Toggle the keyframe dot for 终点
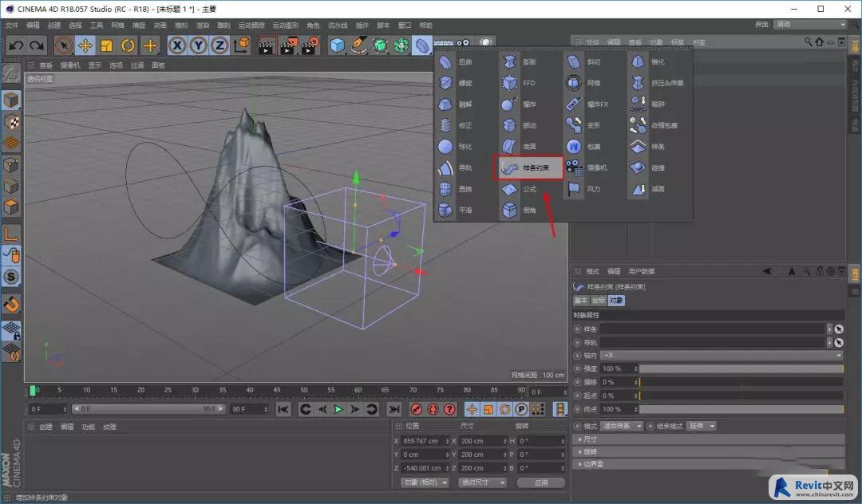The width and height of the screenshot is (862, 504). [x=578, y=409]
